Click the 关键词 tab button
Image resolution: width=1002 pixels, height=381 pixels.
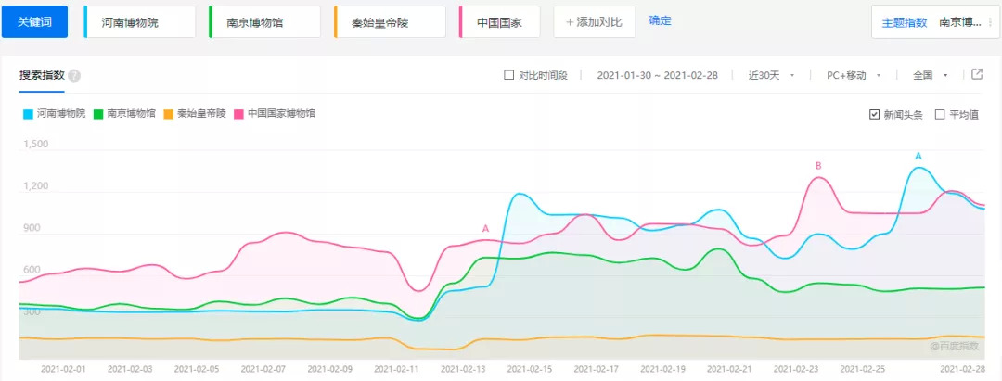coord(35,21)
